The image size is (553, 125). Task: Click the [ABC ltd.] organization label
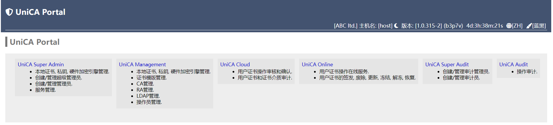[x=345, y=26]
